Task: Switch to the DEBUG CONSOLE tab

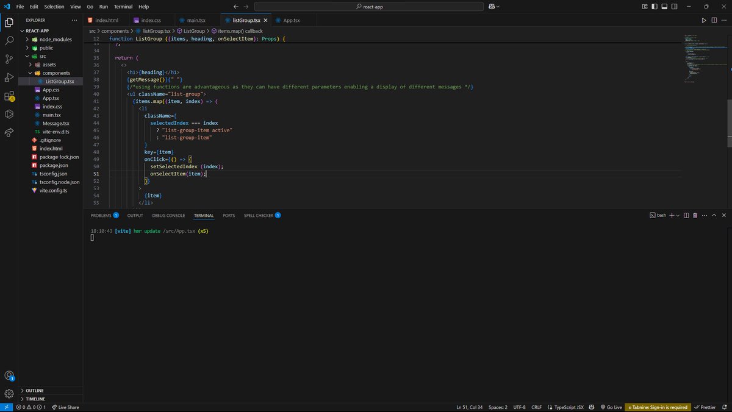Action: (168, 215)
